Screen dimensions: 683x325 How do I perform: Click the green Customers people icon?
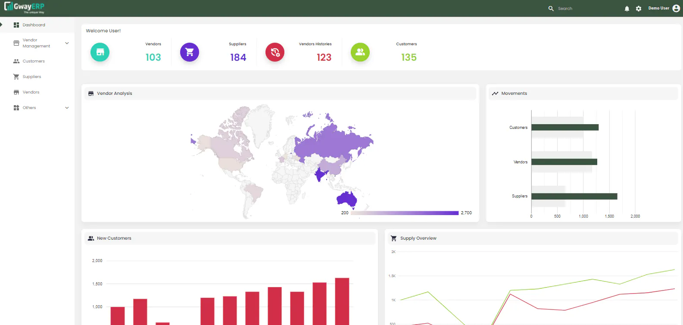(x=360, y=52)
